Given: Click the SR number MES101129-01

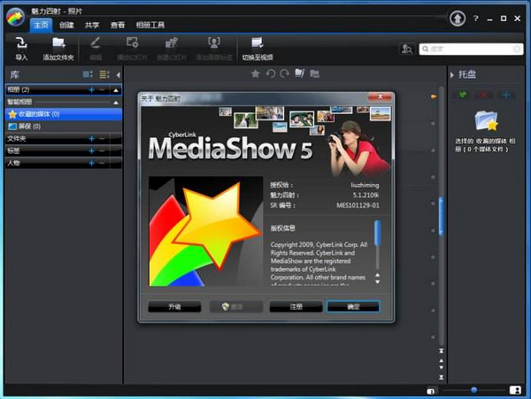Looking at the screenshot, I should pos(358,205).
